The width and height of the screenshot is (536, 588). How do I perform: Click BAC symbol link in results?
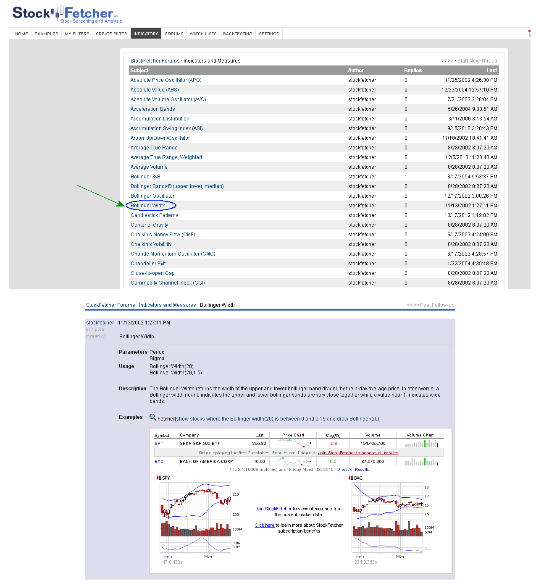pos(159,462)
